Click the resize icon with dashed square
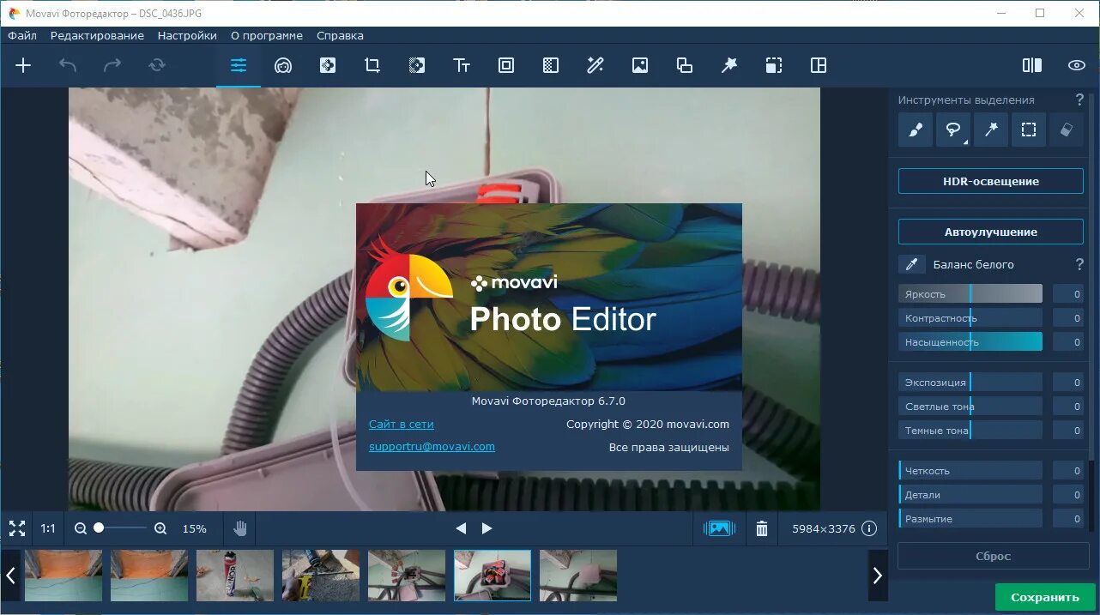 (774, 65)
